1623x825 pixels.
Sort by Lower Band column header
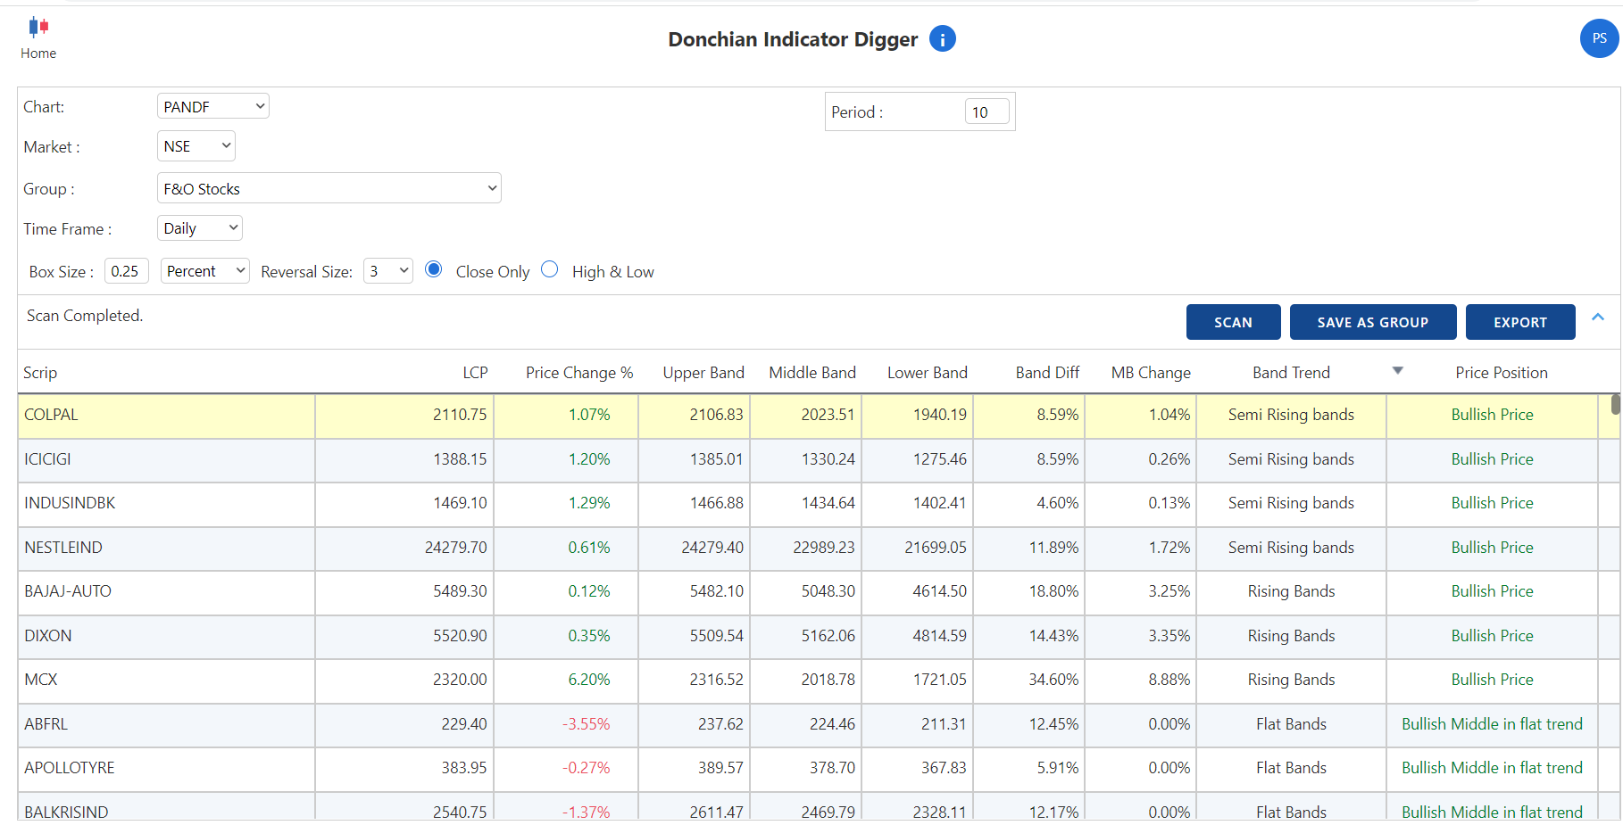click(928, 373)
